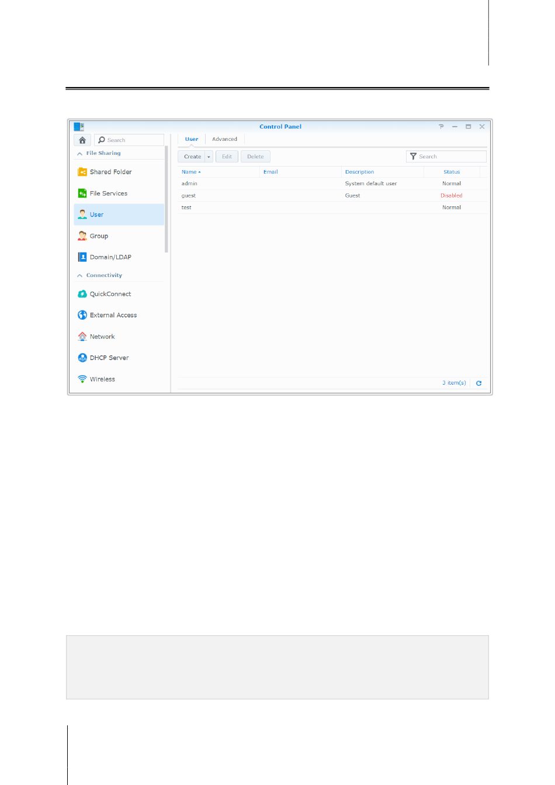Click the 3 item(s) count label

point(454,383)
